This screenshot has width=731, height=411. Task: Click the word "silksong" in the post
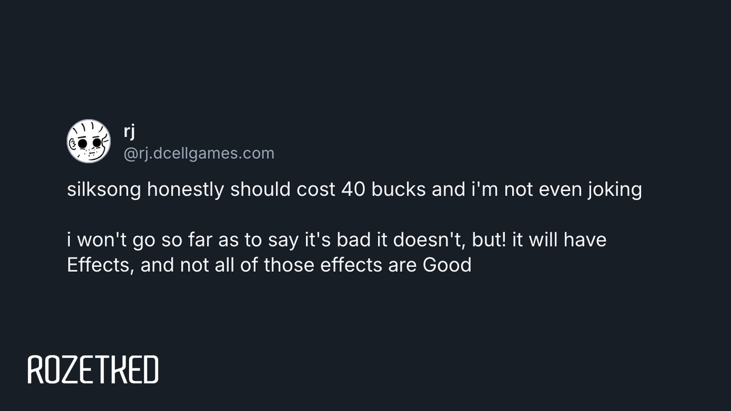104,190
